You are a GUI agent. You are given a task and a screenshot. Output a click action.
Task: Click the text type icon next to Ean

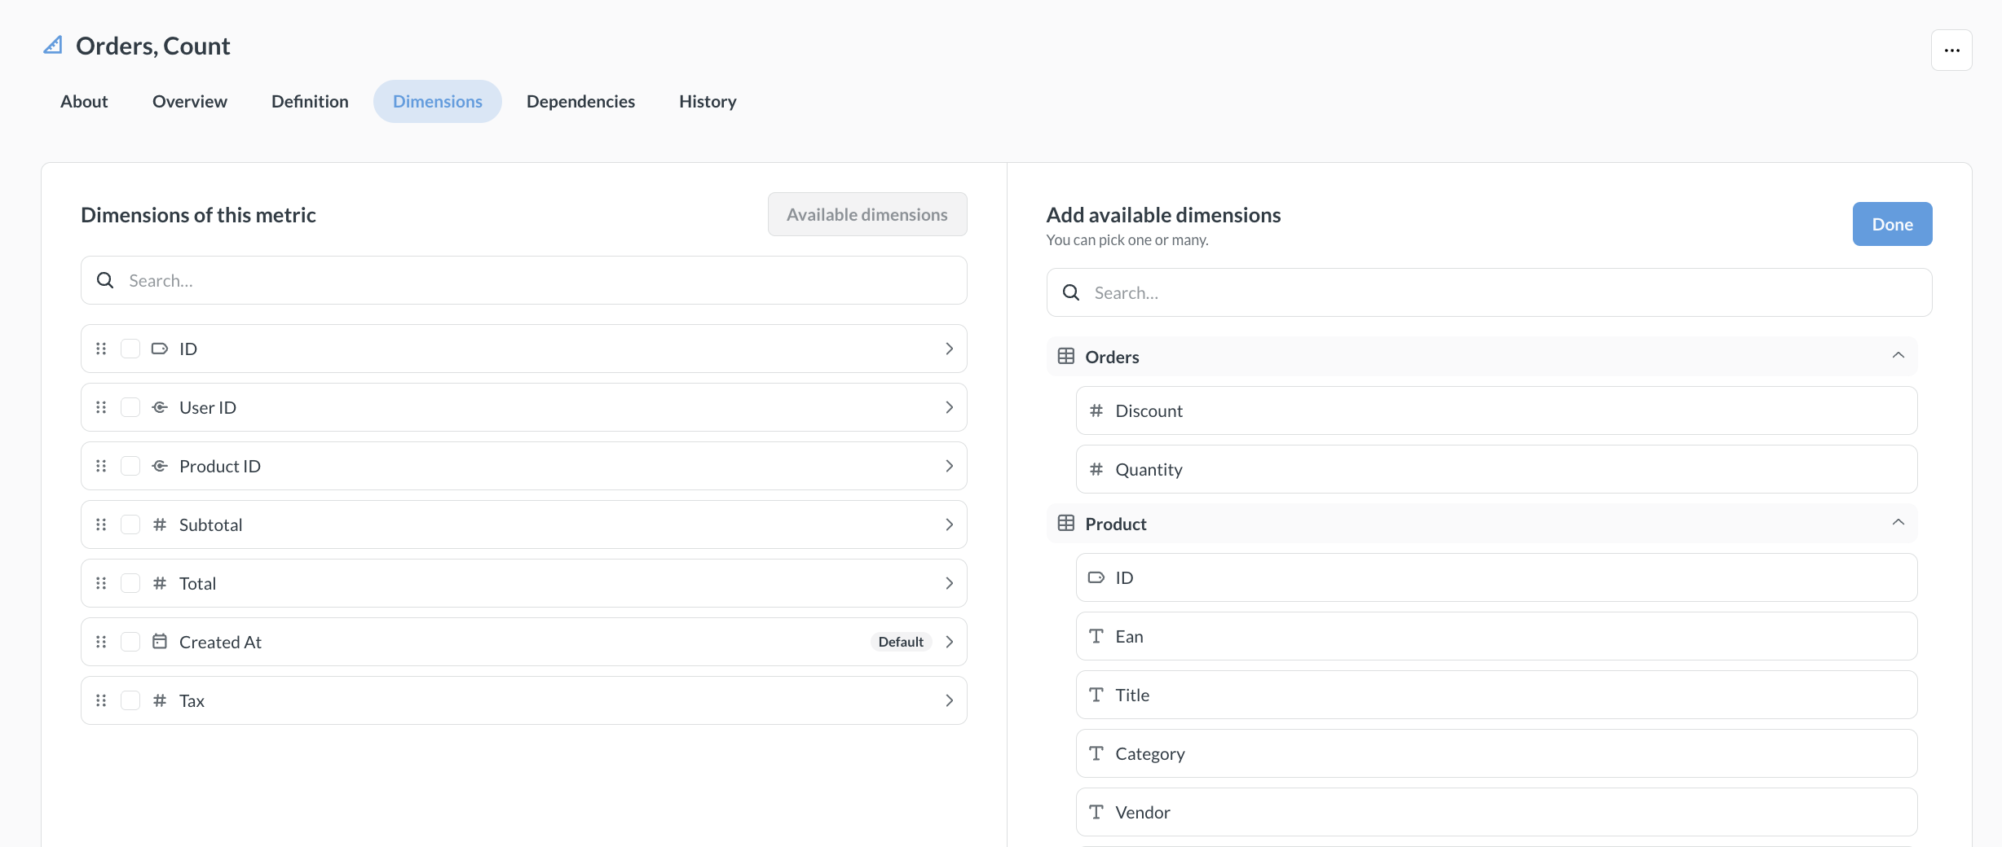(1096, 636)
